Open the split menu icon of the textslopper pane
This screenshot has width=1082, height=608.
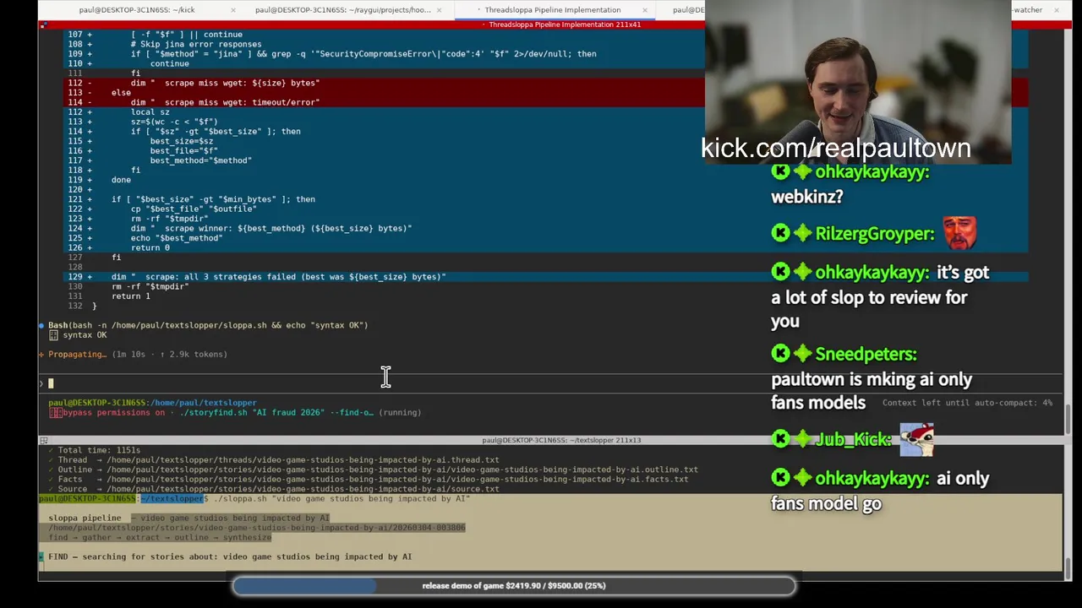pos(43,440)
